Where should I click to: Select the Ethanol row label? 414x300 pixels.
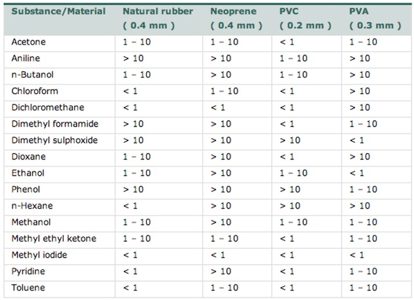coord(28,173)
